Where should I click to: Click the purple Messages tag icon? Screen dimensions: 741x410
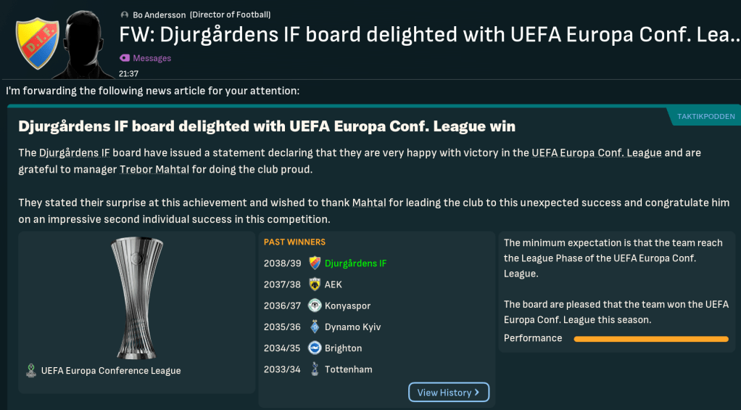click(125, 58)
